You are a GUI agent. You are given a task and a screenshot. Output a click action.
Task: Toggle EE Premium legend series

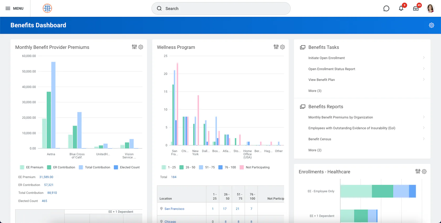(x=32, y=167)
